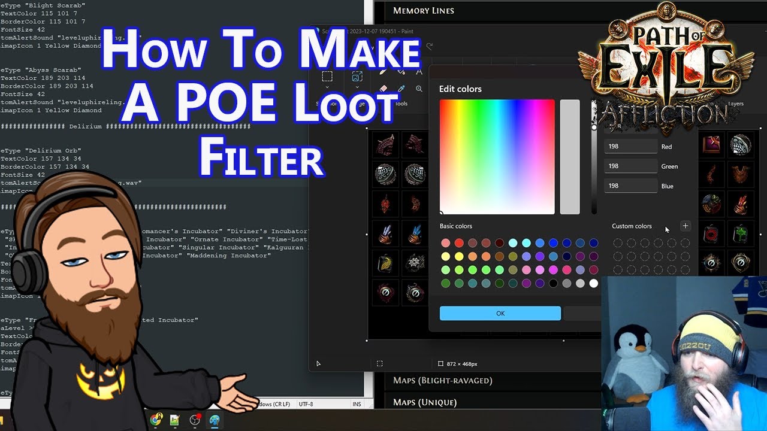Image resolution: width=767 pixels, height=431 pixels.
Task: Click the Delirium section comment line
Action: (x=125, y=126)
